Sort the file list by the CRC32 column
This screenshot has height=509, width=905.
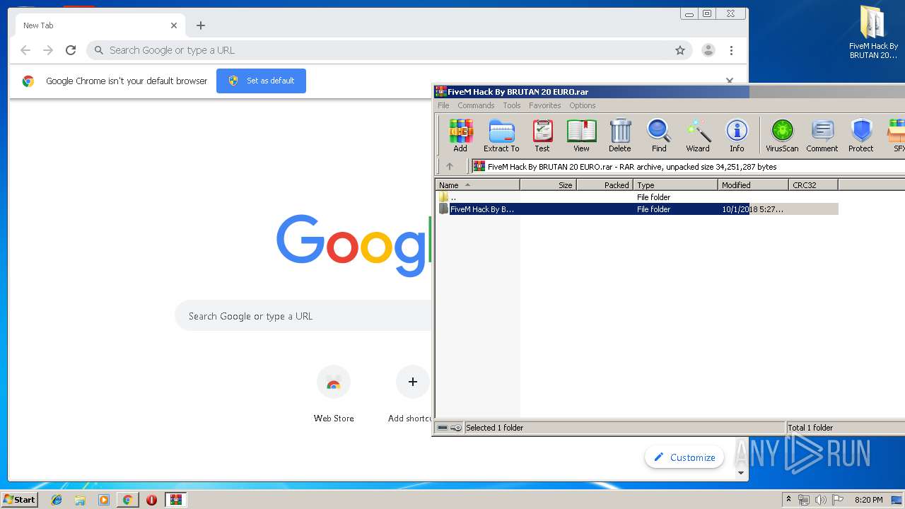814,185
